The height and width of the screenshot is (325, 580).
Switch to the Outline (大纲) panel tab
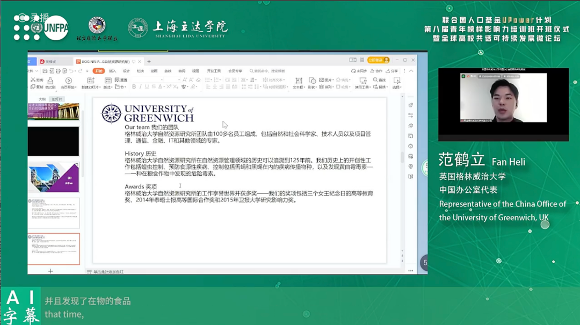click(42, 99)
